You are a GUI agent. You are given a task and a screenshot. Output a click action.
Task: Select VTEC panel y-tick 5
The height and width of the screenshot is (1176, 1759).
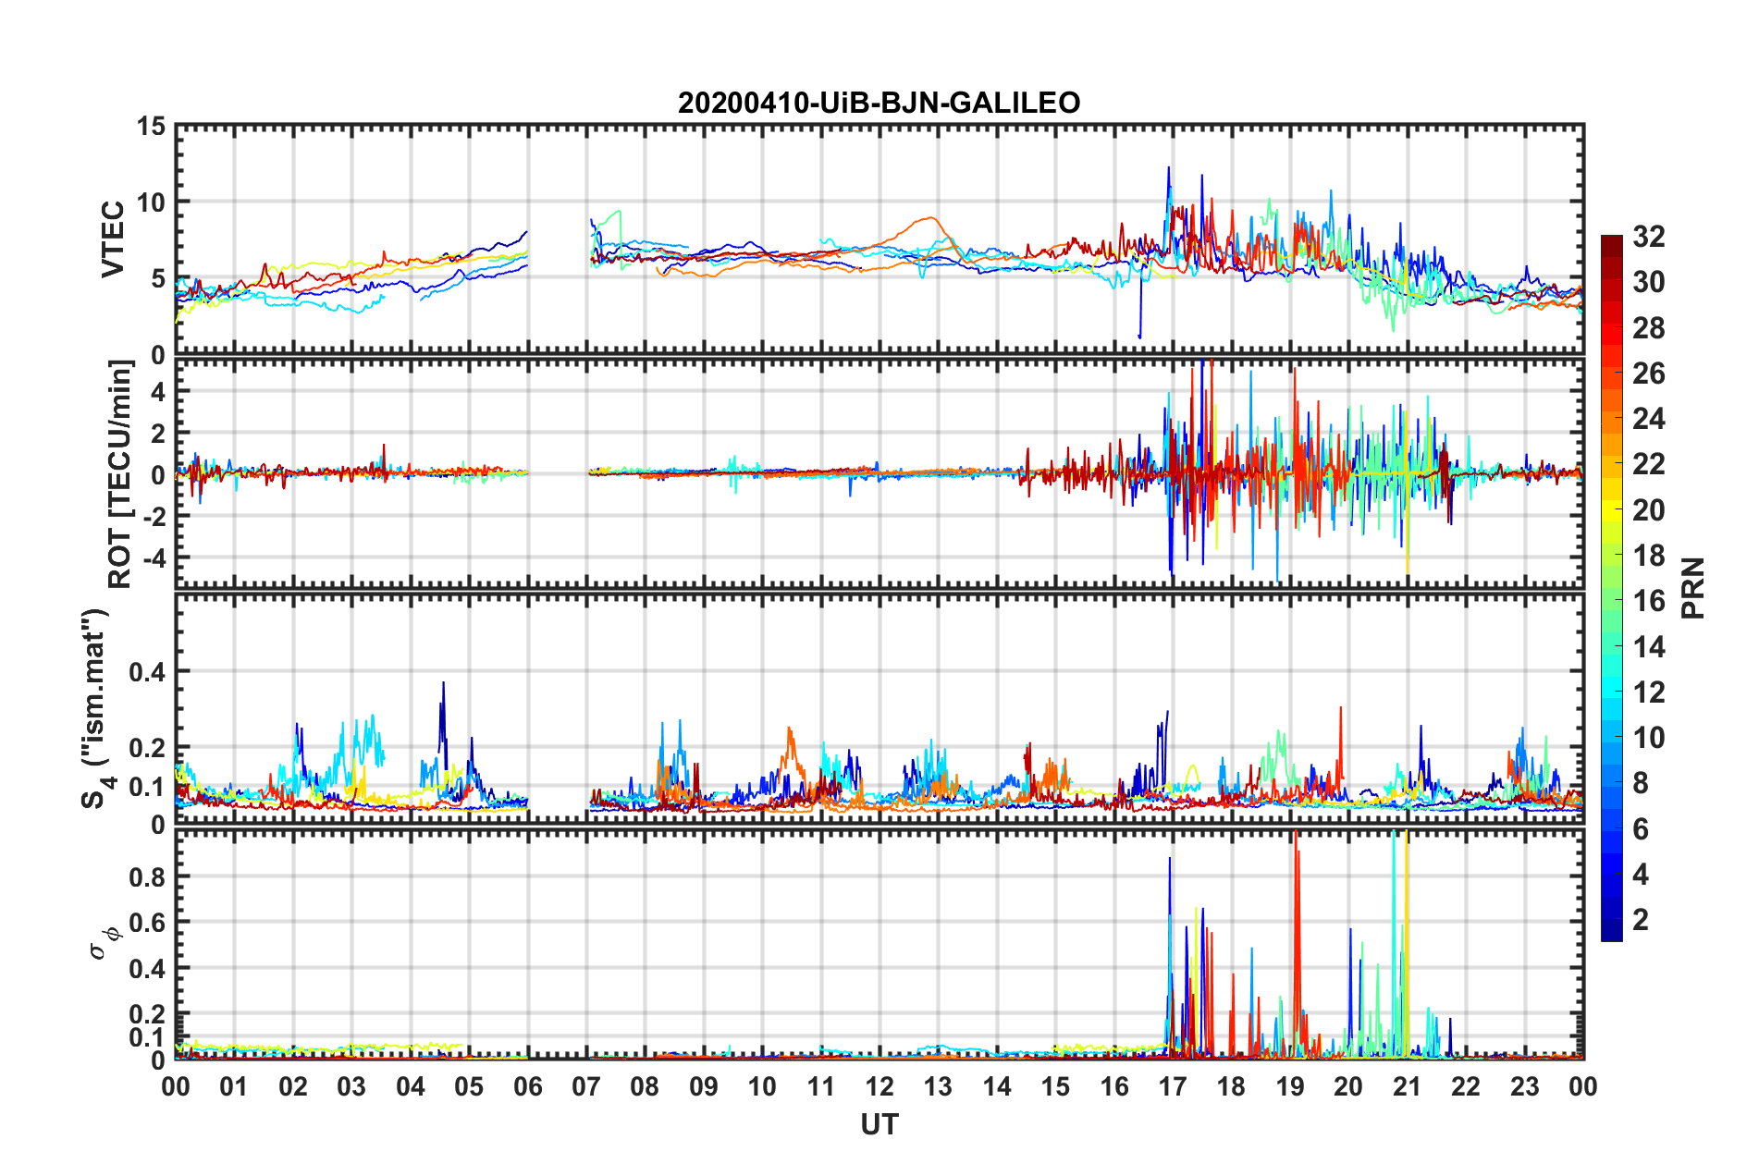[158, 278]
